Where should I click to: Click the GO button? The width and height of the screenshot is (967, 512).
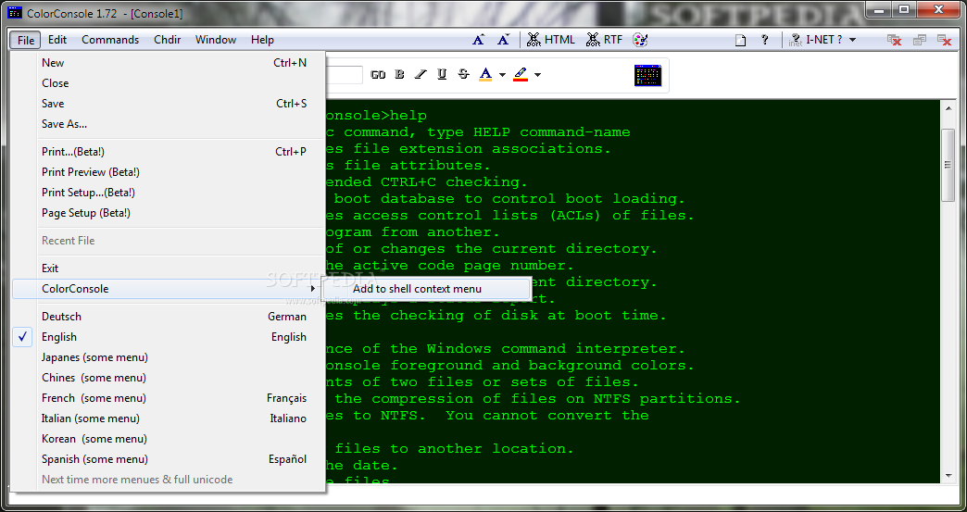tap(378, 75)
